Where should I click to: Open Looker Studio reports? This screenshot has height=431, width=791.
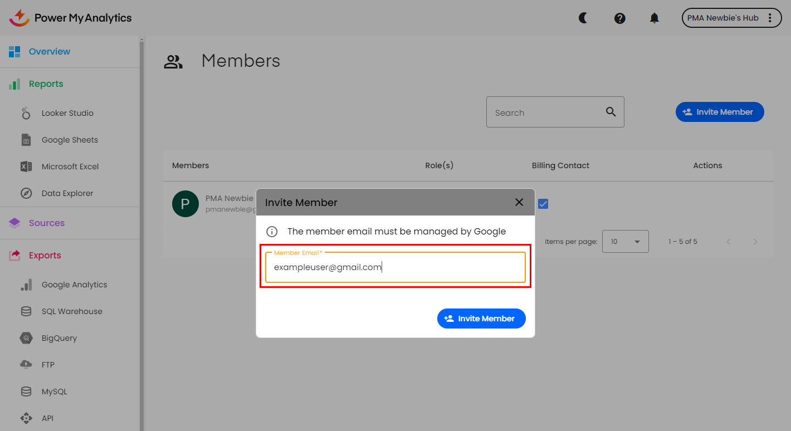tap(67, 113)
